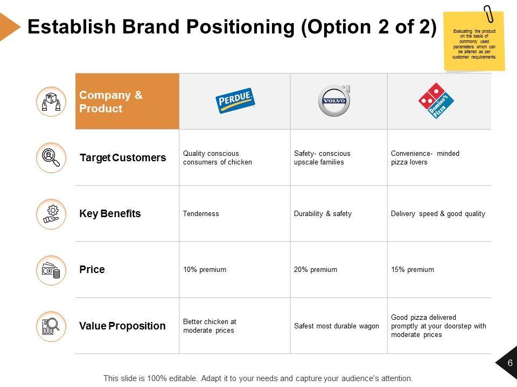Viewport: 517px width, 387px height.
Task: Click the gear-in-hand Key Benefits icon
Action: coord(51,213)
